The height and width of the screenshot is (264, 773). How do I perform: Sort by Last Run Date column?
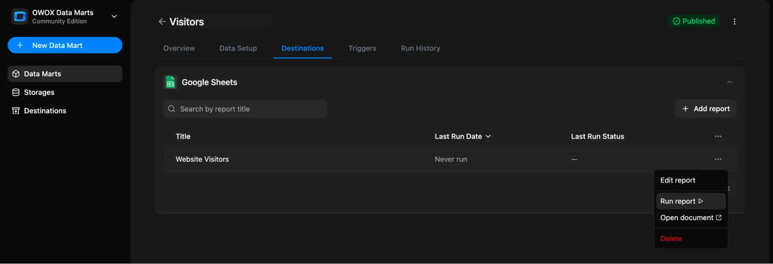462,136
